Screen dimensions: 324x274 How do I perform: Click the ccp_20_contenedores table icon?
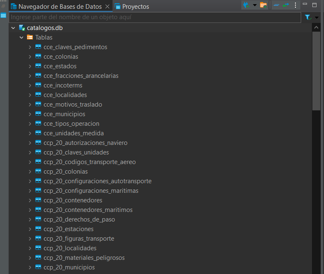[38, 200]
